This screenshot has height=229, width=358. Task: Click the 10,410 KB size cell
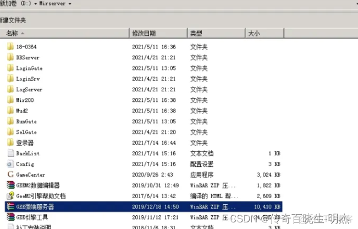coord(267,206)
